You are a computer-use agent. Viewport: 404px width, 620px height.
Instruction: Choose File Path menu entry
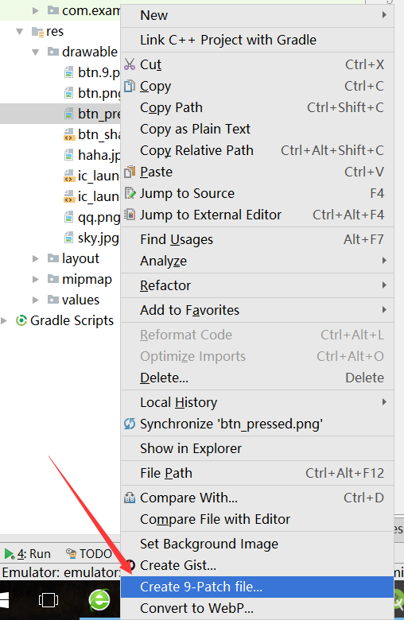click(x=257, y=473)
